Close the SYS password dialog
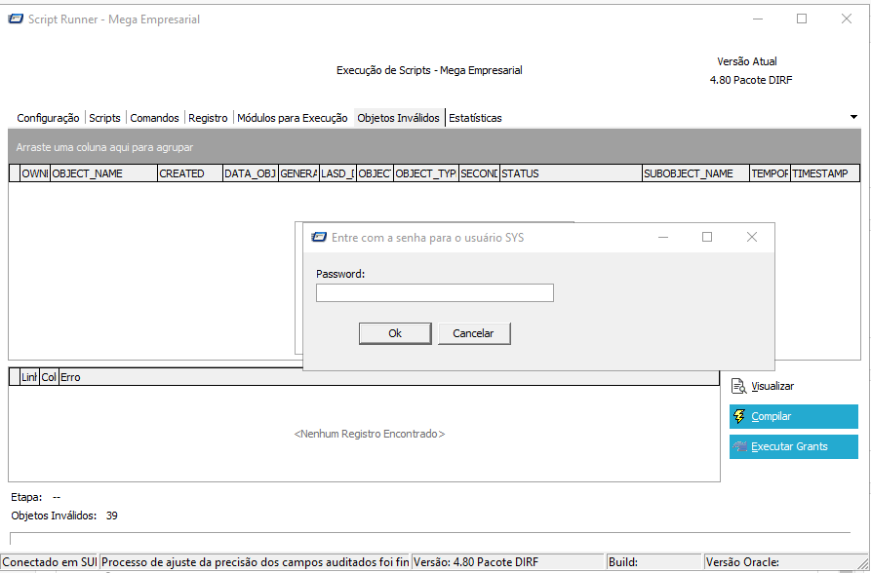 click(x=752, y=237)
